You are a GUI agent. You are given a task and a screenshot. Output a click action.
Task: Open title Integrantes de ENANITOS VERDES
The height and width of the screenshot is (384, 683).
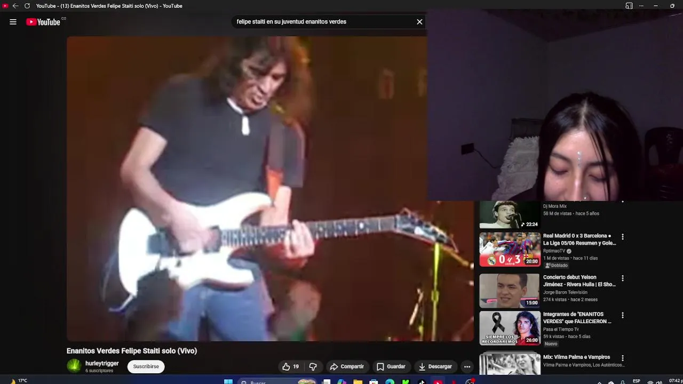tap(577, 318)
